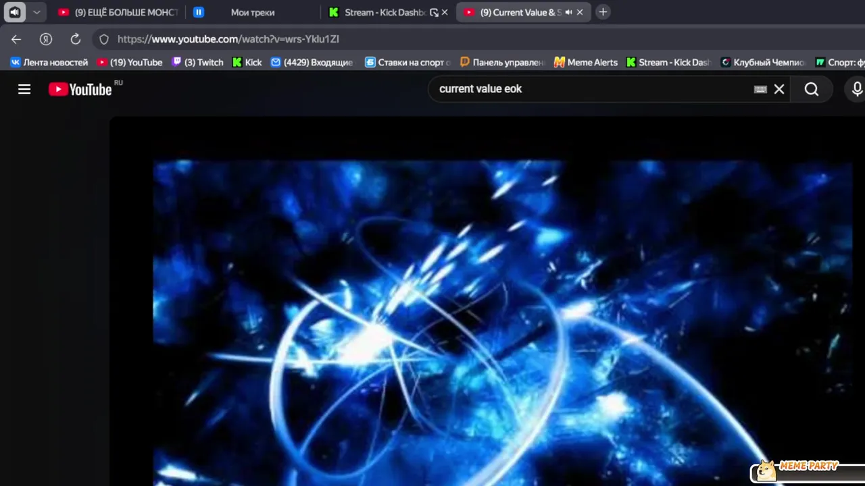Image resolution: width=865 pixels, height=486 pixels.
Task: Go to YouTube home via logo
Action: (x=80, y=89)
